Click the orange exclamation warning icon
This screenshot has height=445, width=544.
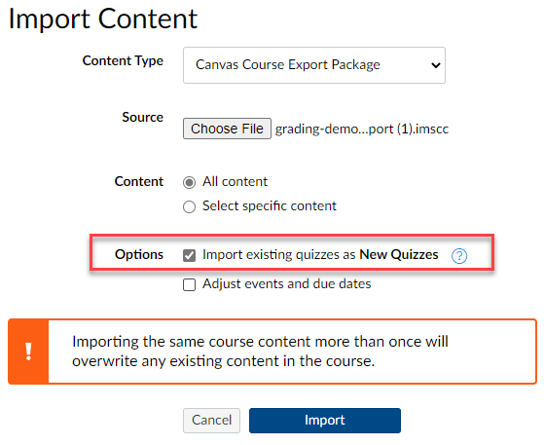28,352
